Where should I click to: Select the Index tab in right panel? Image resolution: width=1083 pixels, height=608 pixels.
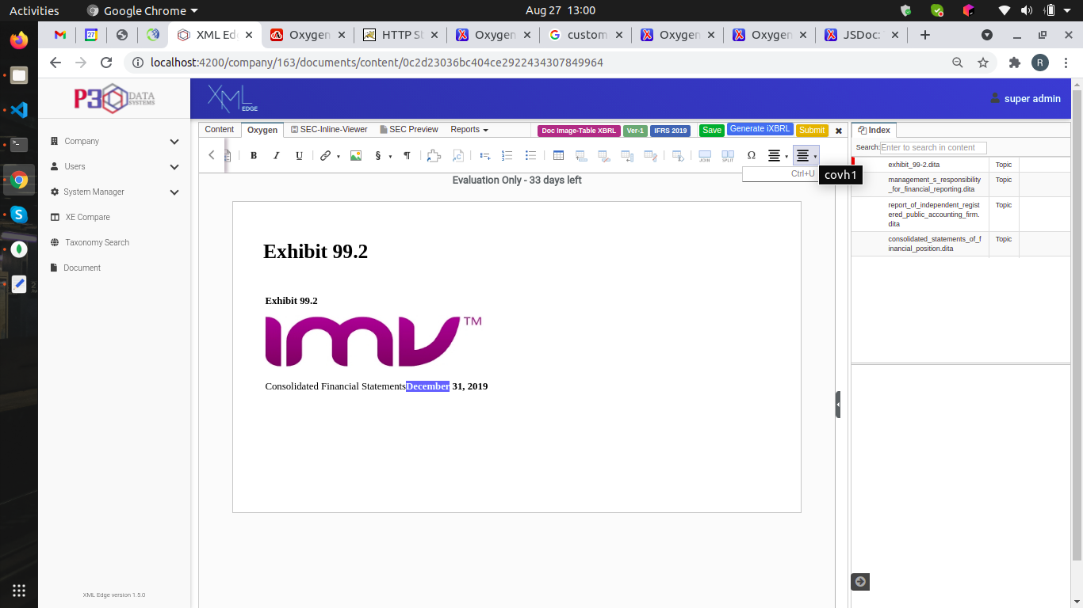[874, 130]
